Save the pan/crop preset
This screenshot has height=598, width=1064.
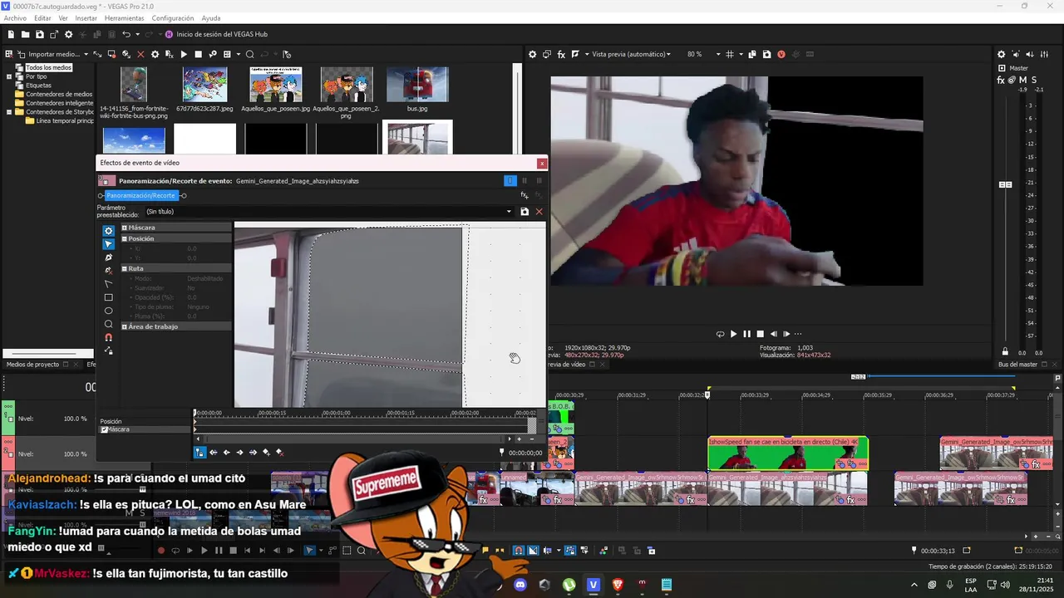pyautogui.click(x=525, y=212)
